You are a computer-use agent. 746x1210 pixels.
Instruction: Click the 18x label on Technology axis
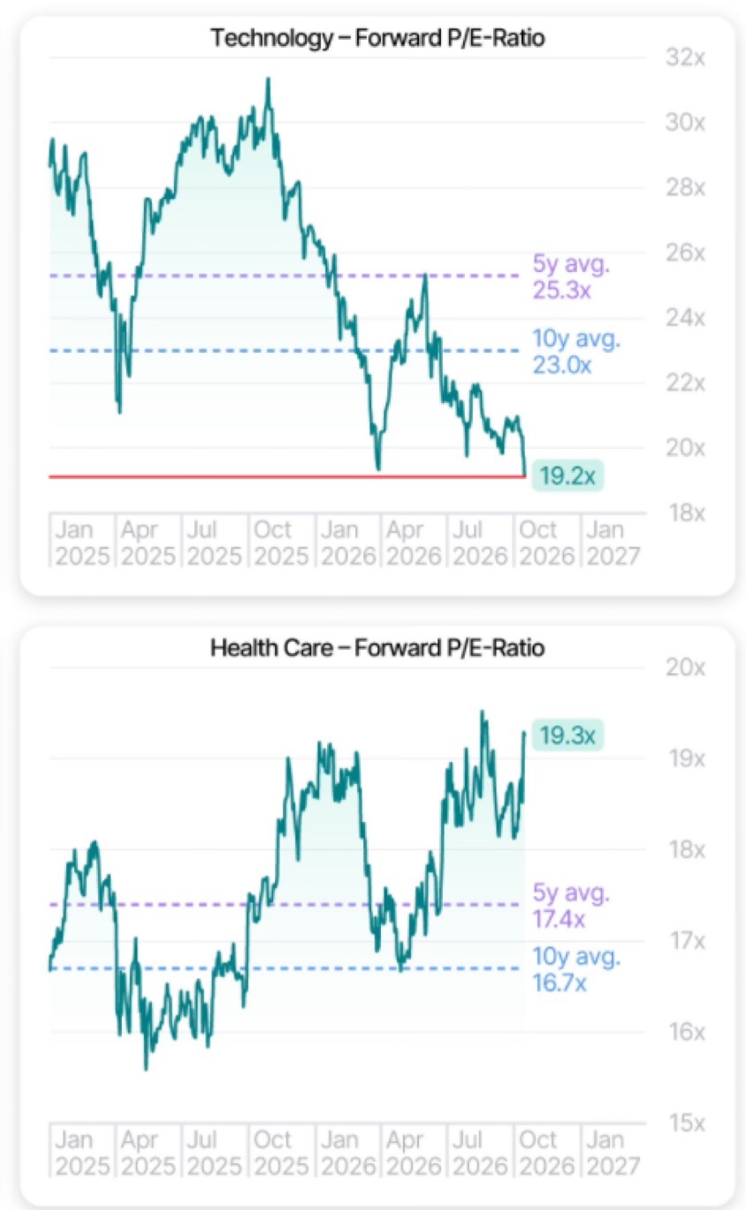685,512
